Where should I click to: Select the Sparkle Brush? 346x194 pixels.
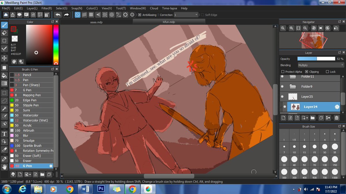point(31,146)
